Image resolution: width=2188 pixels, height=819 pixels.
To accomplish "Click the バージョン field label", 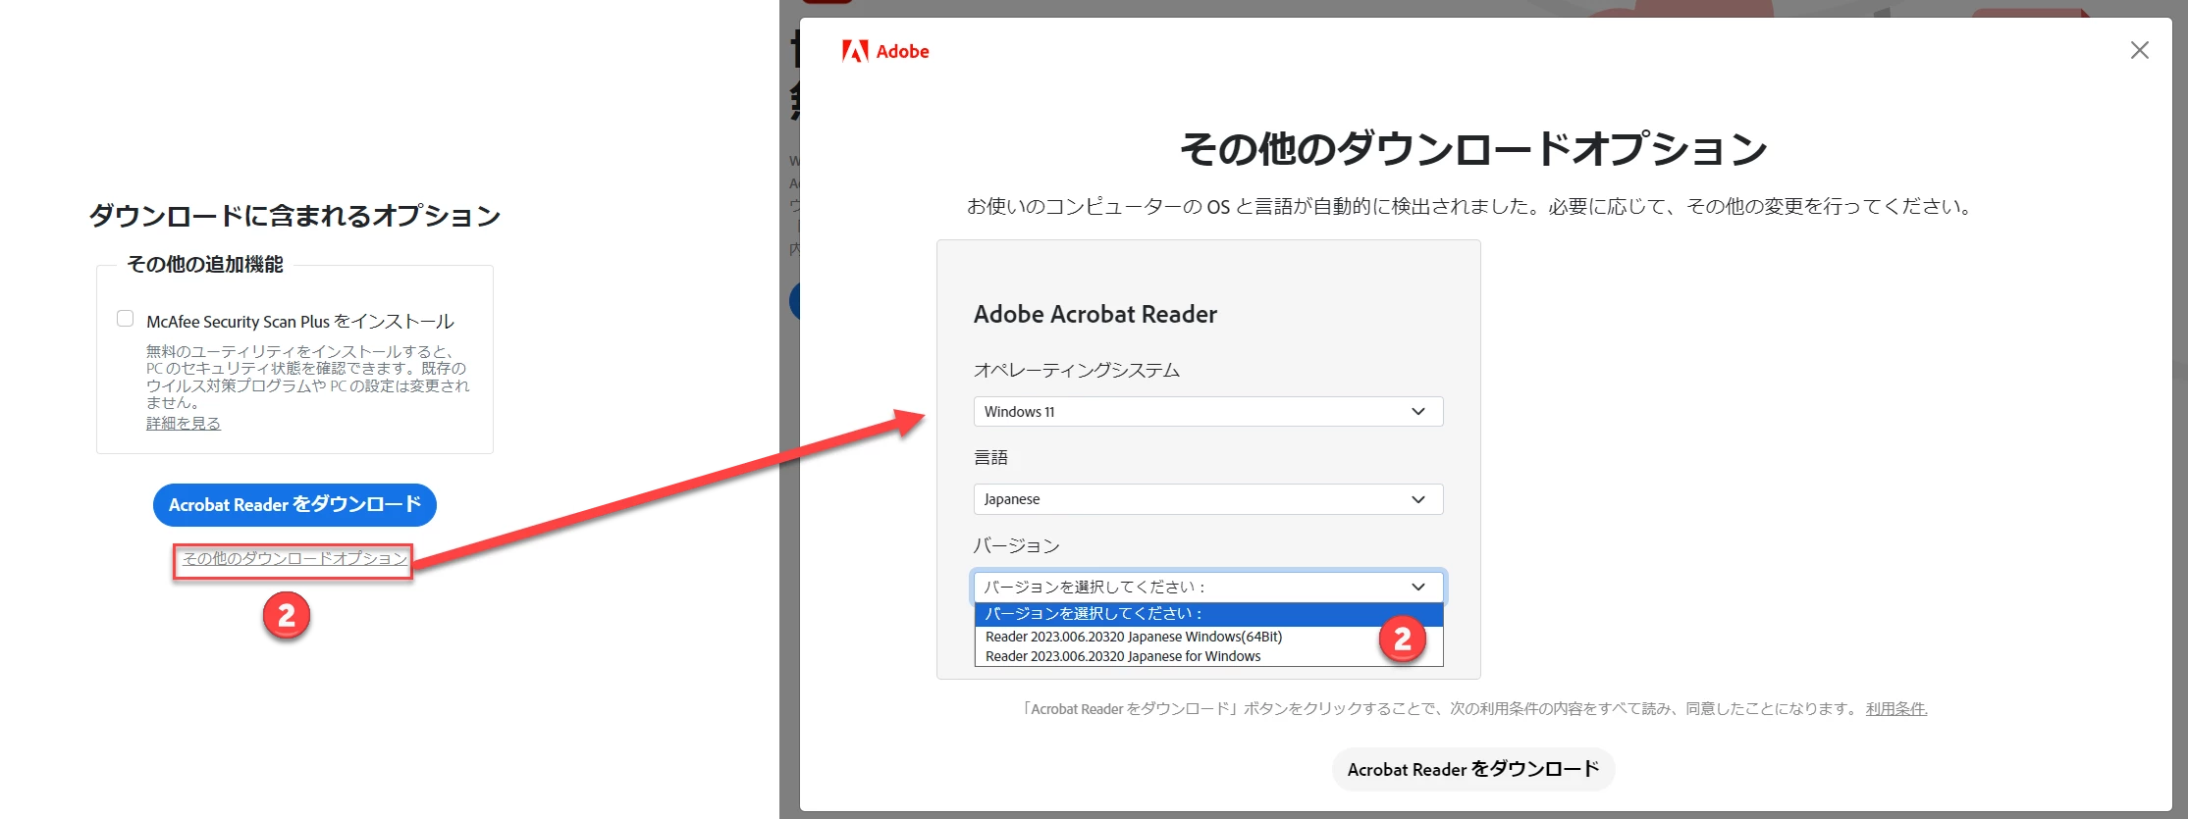I will pyautogui.click(x=1017, y=545).
